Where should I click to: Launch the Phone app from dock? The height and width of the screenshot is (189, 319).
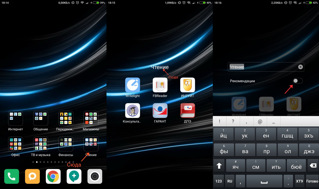[x=12, y=176]
